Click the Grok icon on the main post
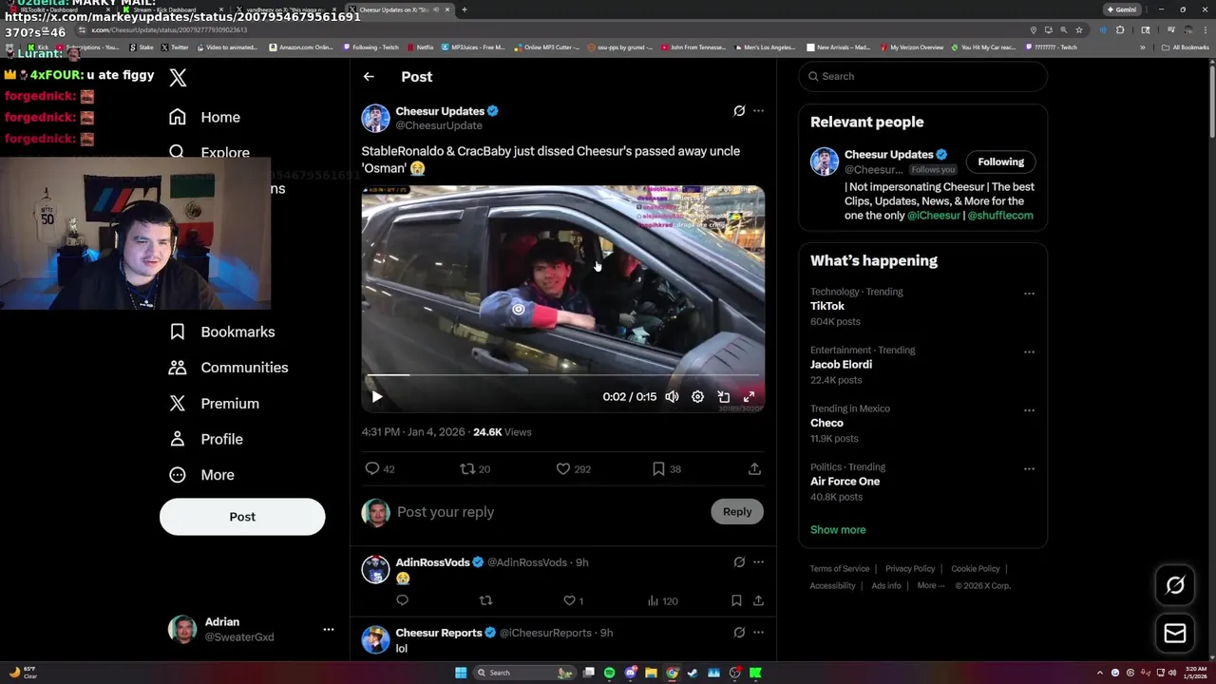The image size is (1216, 684). (739, 111)
